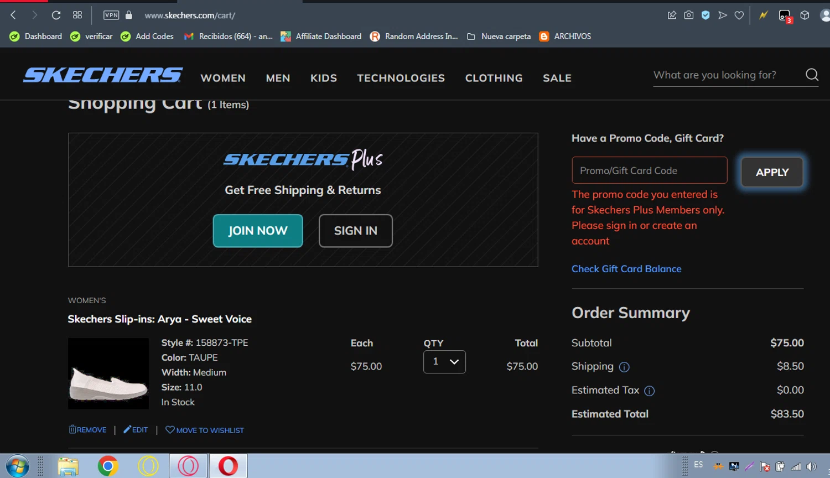Open Chrome from the taskbar
The width and height of the screenshot is (830, 478).
pos(108,466)
